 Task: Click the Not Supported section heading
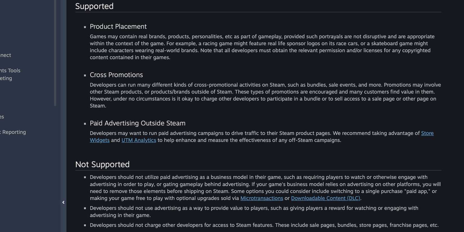pyautogui.click(x=102, y=164)
